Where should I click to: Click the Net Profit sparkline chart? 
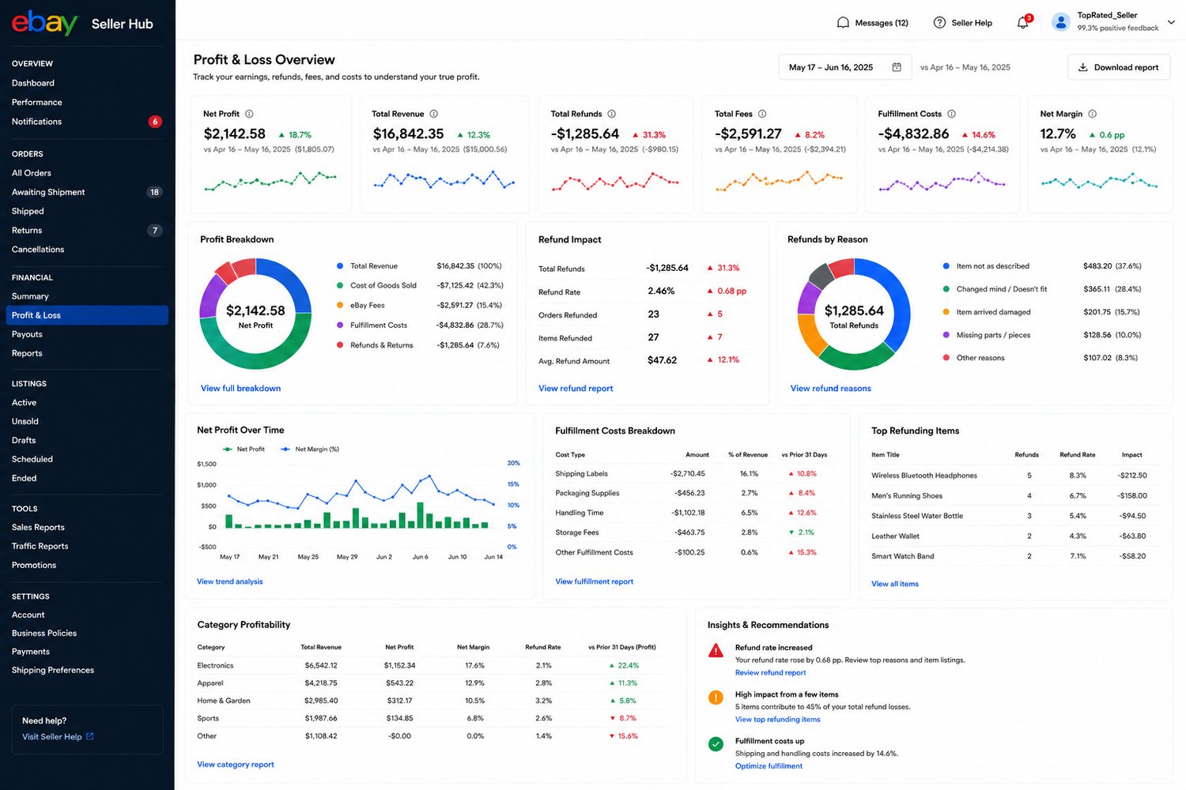click(x=270, y=181)
